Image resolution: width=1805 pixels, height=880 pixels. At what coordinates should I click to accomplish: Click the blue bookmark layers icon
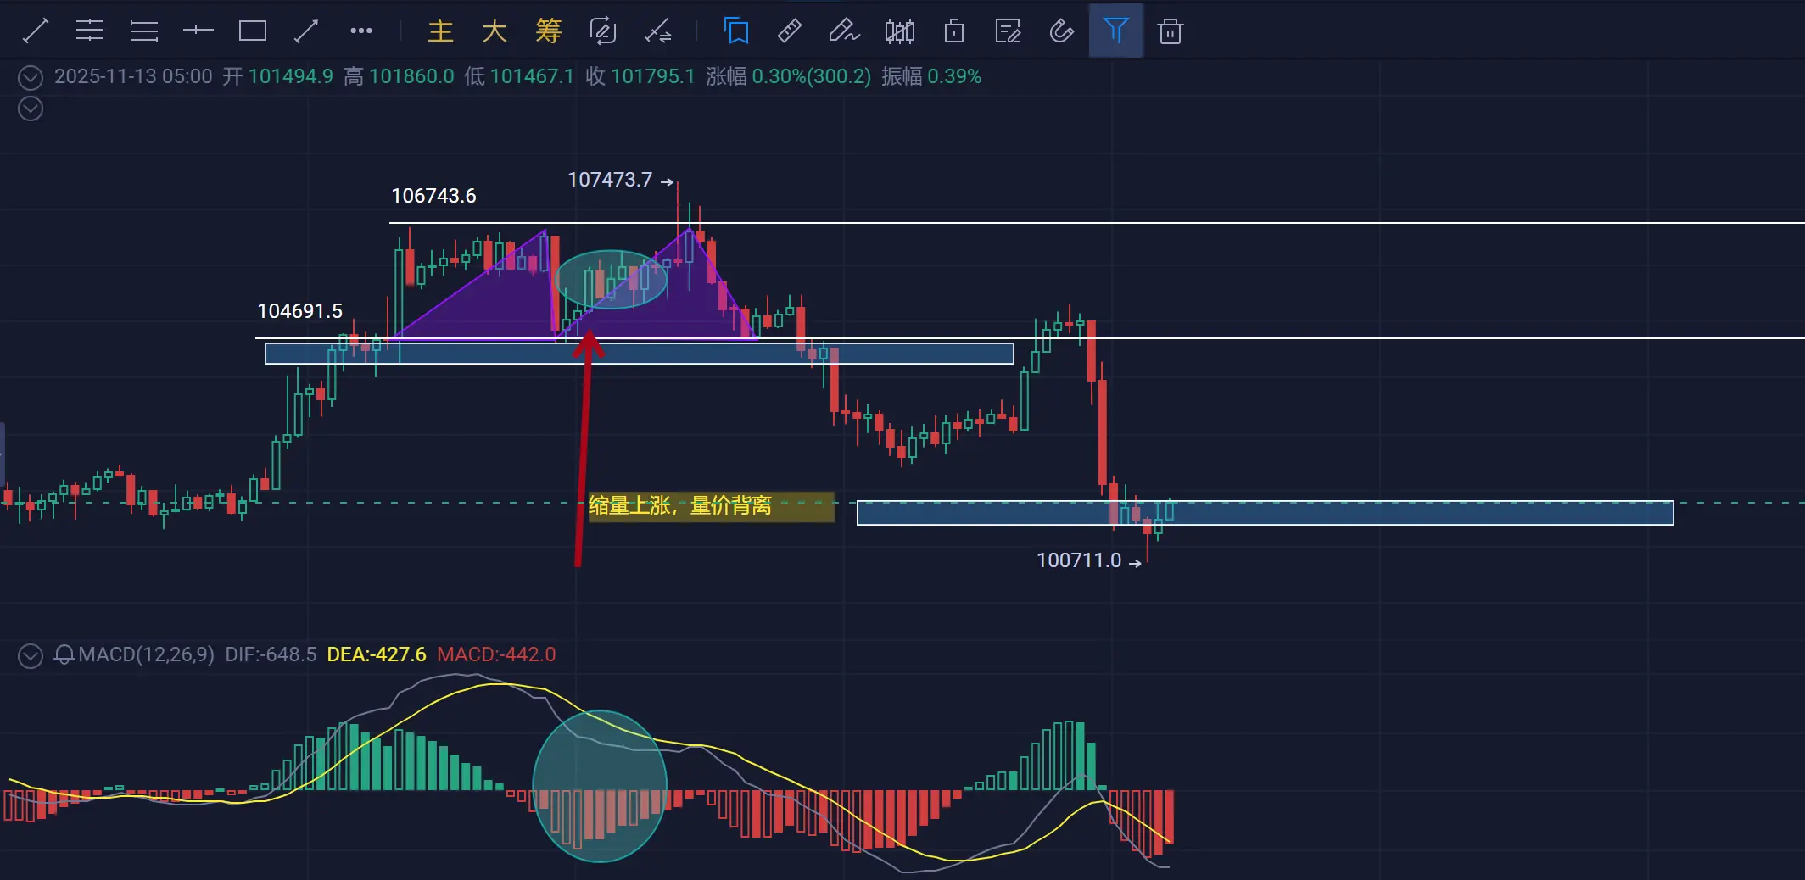736,31
